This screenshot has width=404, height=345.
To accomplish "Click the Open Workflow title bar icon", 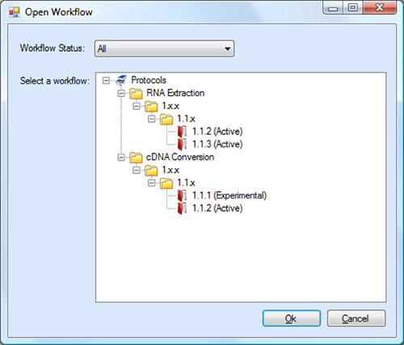I will [x=15, y=12].
